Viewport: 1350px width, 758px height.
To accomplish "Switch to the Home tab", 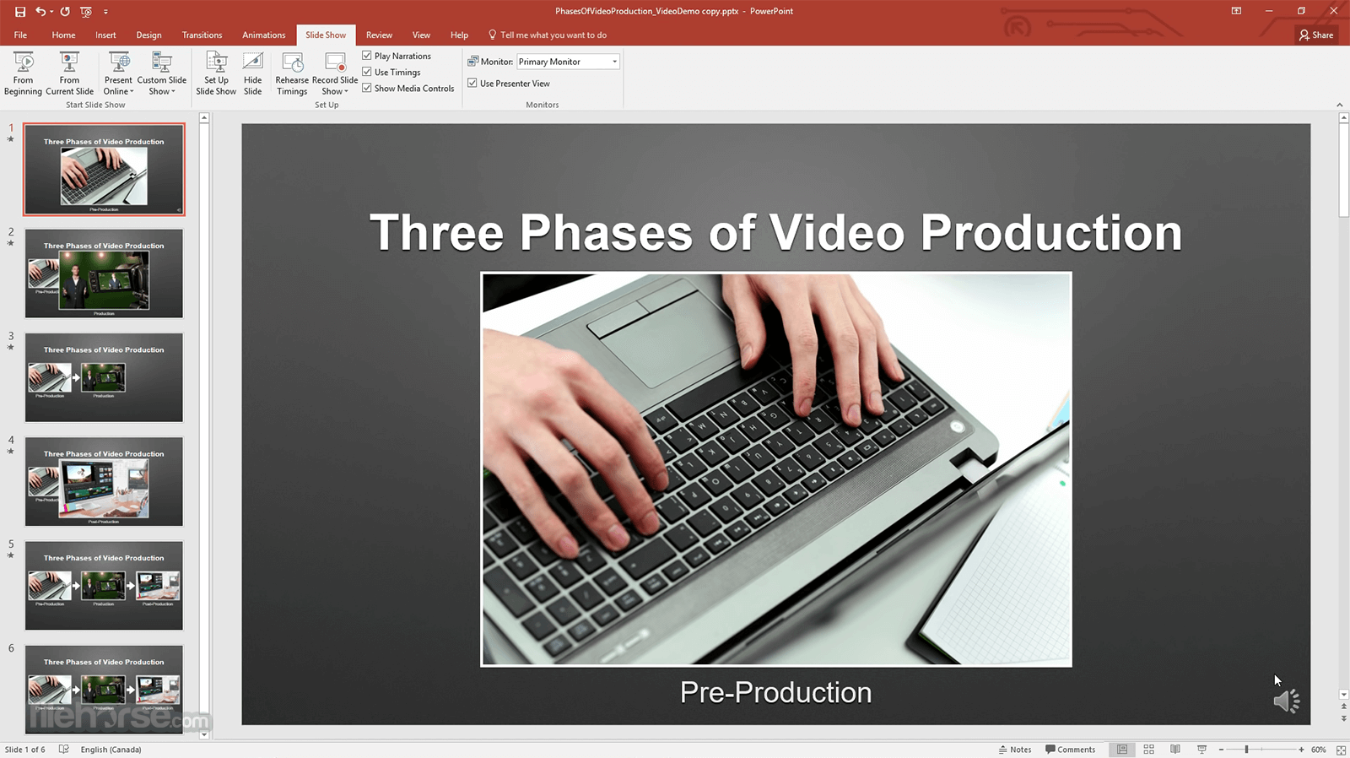I will tap(63, 35).
